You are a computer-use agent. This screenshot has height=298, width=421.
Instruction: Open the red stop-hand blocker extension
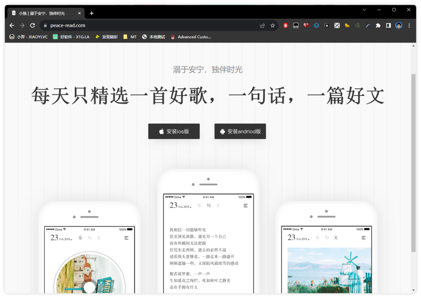pyautogui.click(x=285, y=25)
